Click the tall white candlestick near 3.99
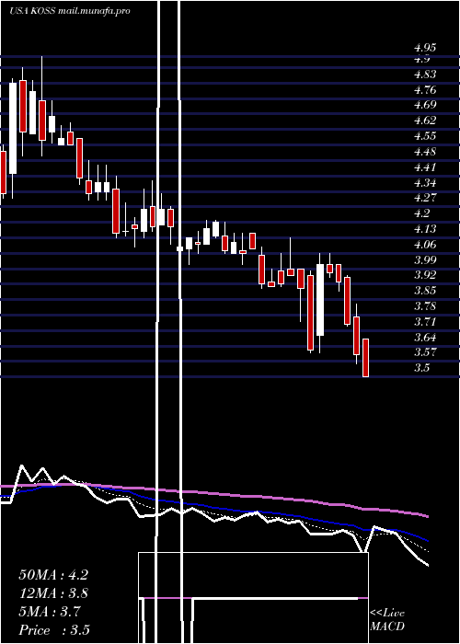 pyautogui.click(x=320, y=301)
